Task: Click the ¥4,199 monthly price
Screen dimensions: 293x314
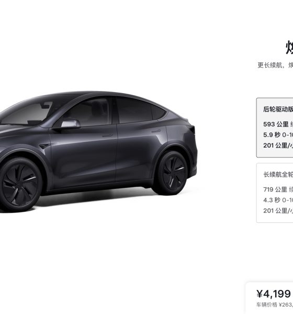Action: 274,294
